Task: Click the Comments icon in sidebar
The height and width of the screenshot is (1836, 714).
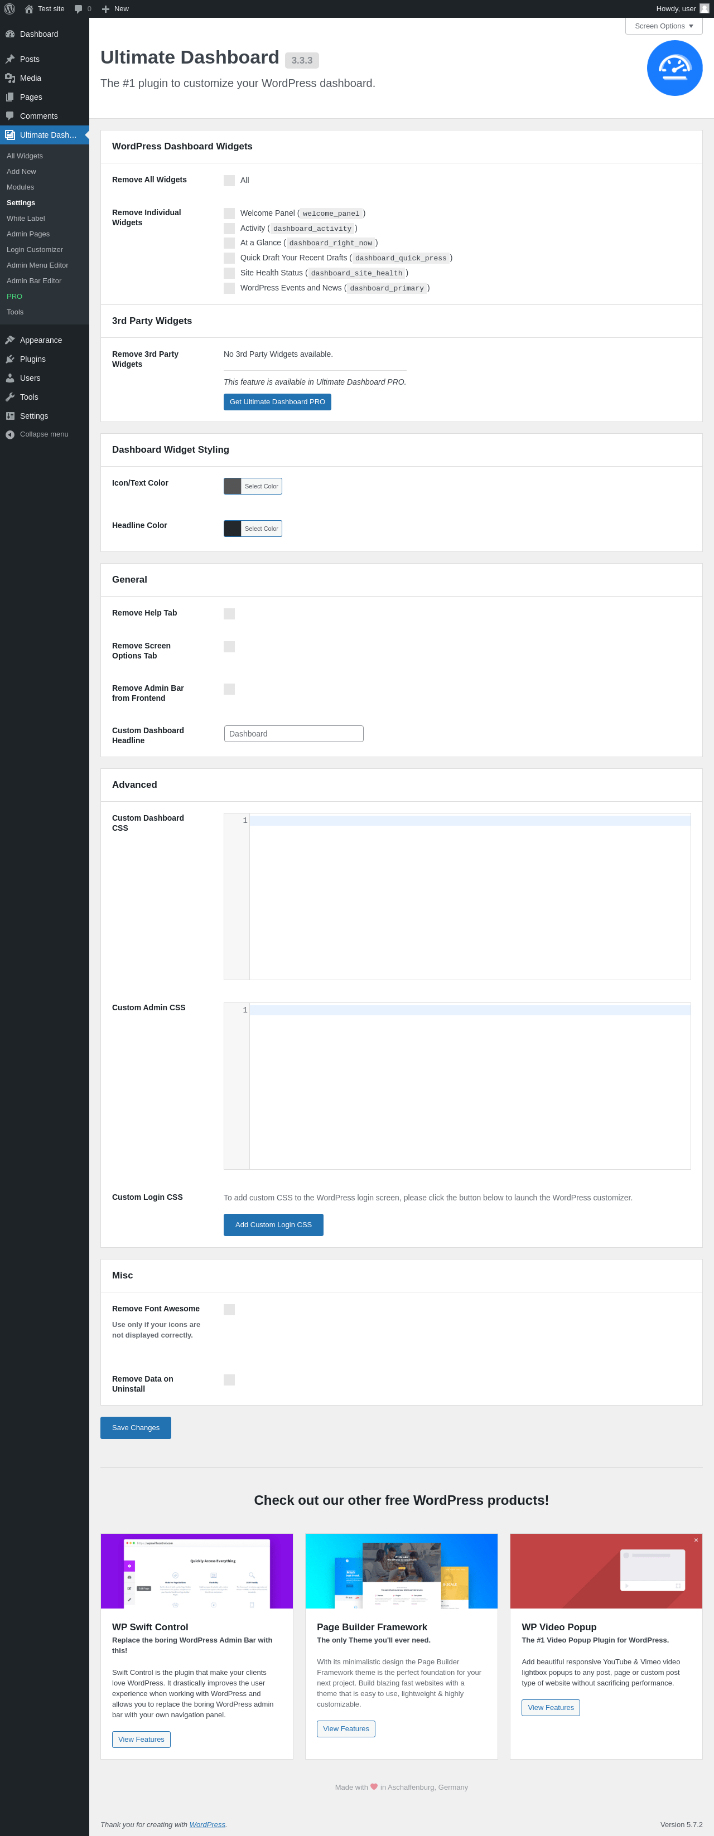Action: [10, 116]
